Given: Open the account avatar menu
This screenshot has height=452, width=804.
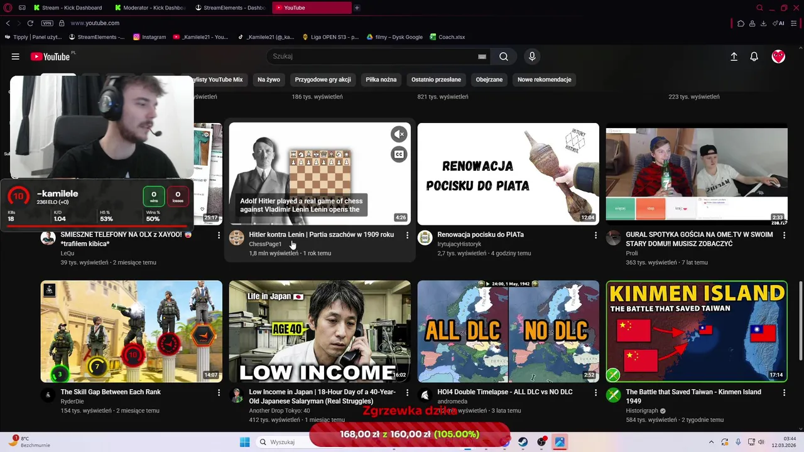Looking at the screenshot, I should 778,56.
